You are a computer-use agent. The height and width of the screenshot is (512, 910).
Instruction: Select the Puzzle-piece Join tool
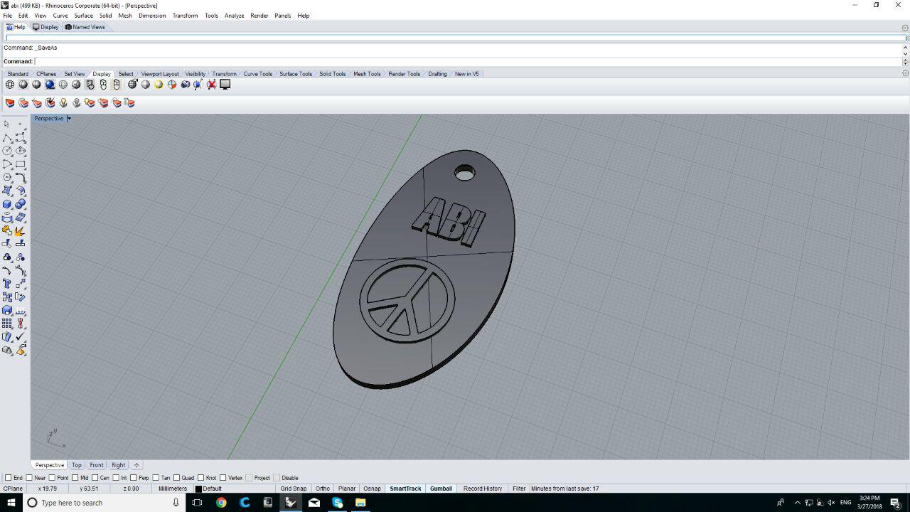(7, 230)
